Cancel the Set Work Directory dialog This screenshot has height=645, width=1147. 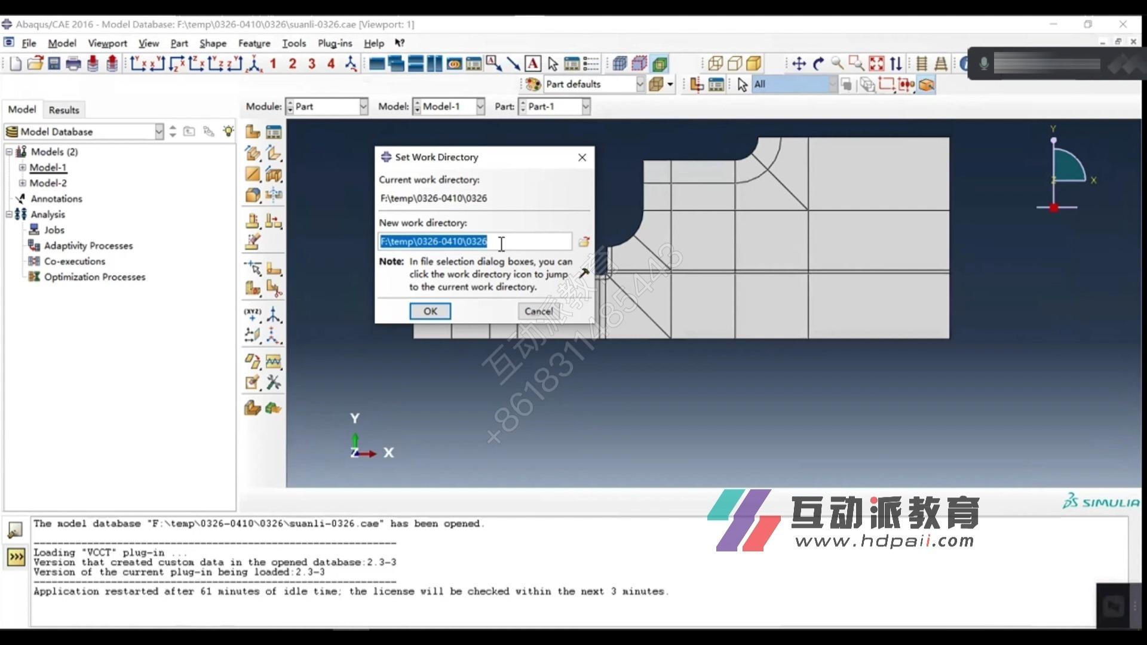(x=537, y=311)
